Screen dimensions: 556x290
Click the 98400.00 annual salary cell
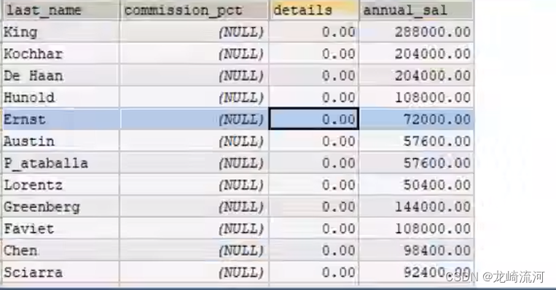pos(416,251)
